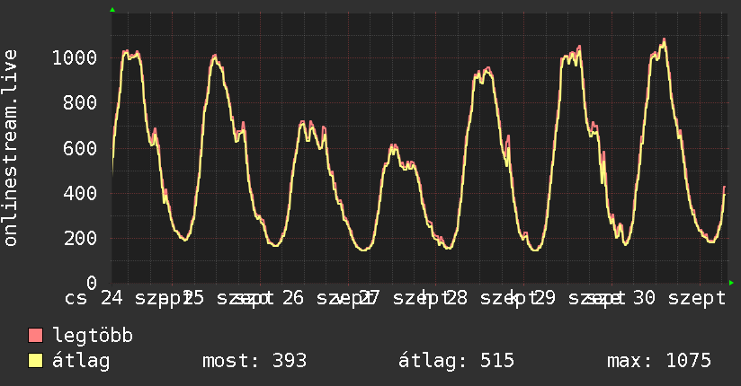Click the max: 1075 statistic
This screenshot has width=741, height=386.
coord(659,361)
